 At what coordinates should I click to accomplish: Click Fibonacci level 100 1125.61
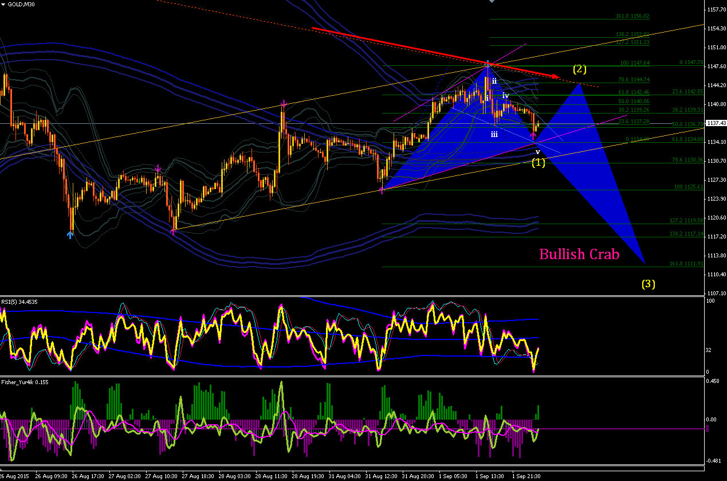click(x=689, y=187)
